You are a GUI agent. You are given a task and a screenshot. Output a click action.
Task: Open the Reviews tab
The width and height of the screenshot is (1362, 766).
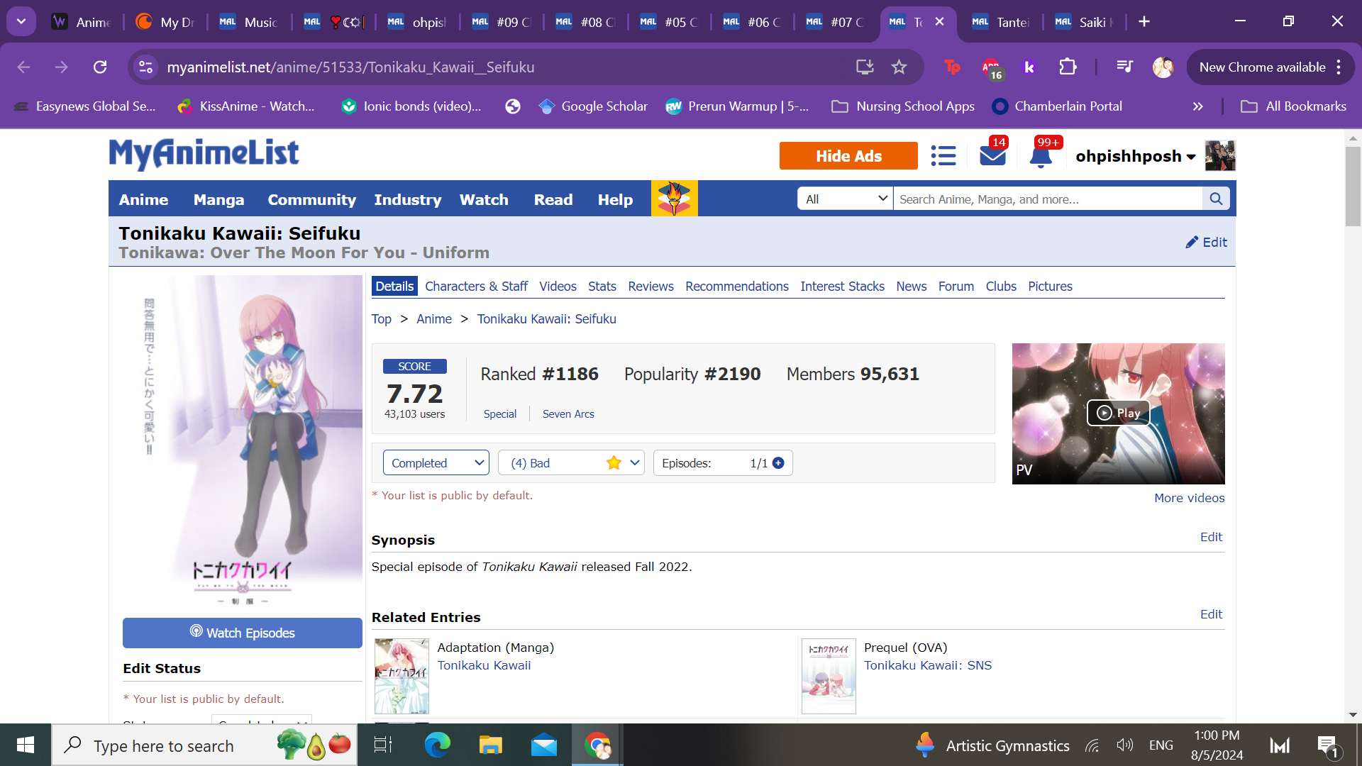tap(650, 287)
